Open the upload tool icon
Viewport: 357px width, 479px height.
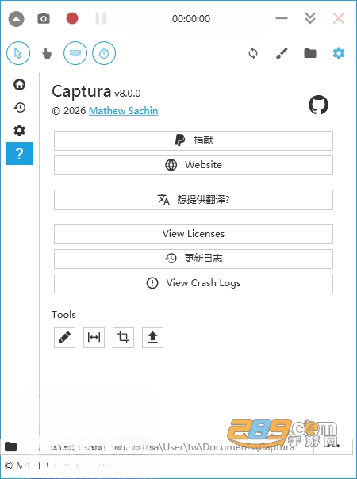[152, 337]
